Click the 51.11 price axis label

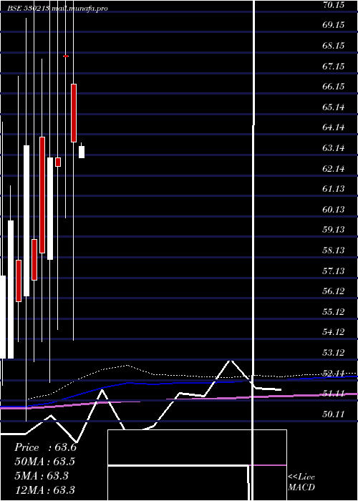[334, 394]
